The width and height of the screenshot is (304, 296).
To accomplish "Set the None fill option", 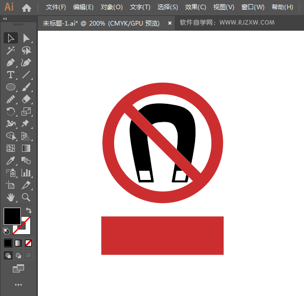I will click(x=28, y=243).
